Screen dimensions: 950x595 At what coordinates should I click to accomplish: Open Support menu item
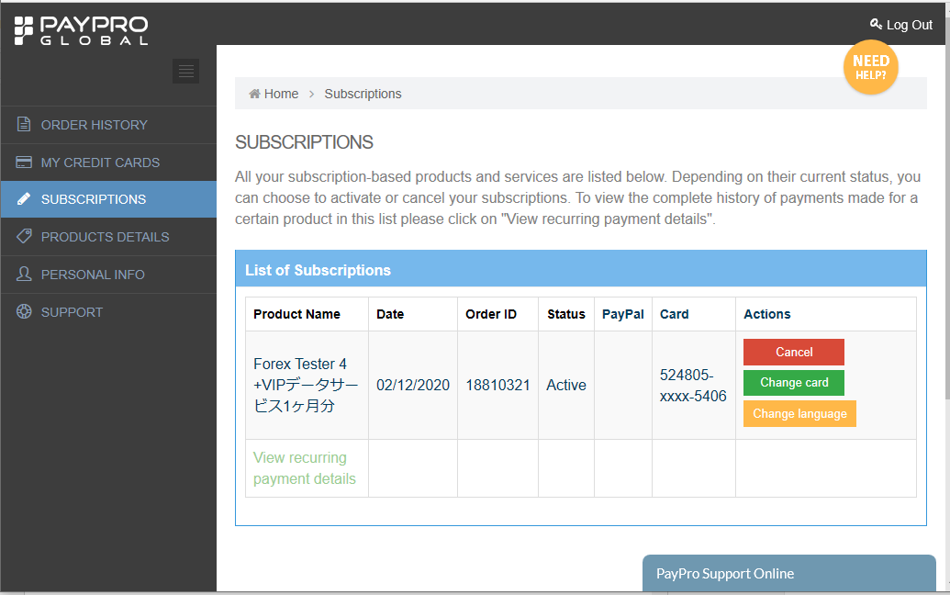[x=108, y=312]
